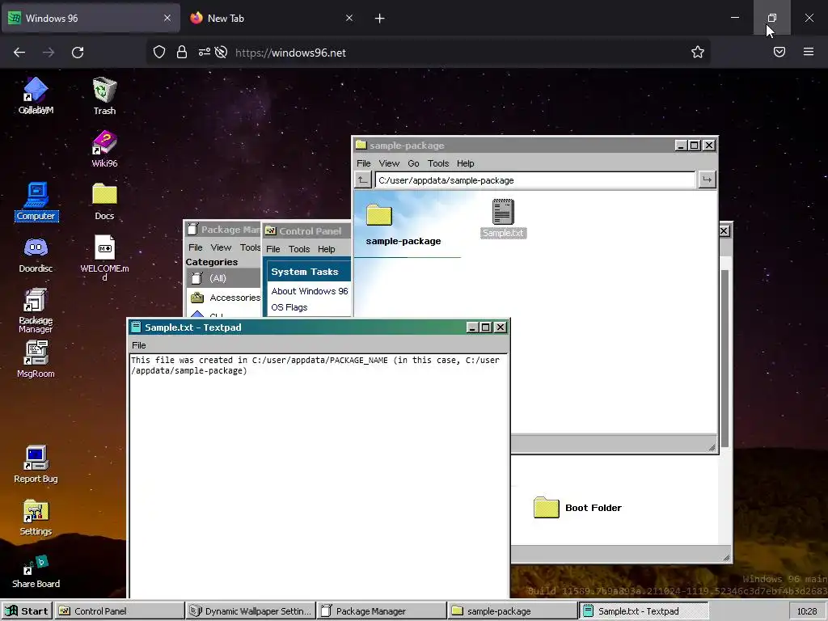828x621 pixels.
Task: Close the Windows 96 browser tab
Action: 167,18
